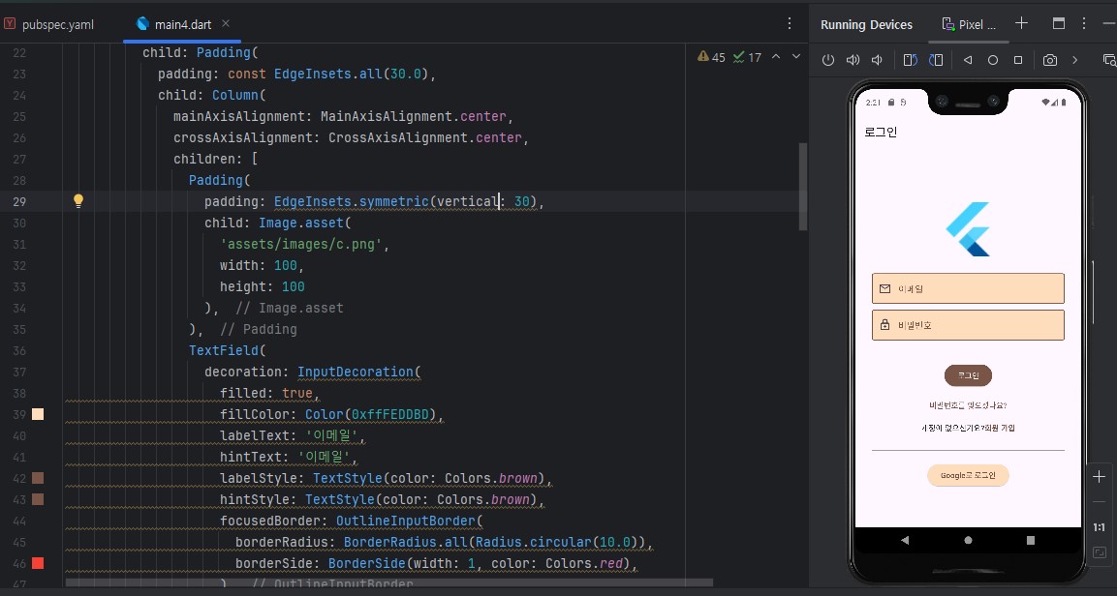The height and width of the screenshot is (596, 1117).
Task: Zoom in the emulator with plus button
Action: pos(1100,477)
